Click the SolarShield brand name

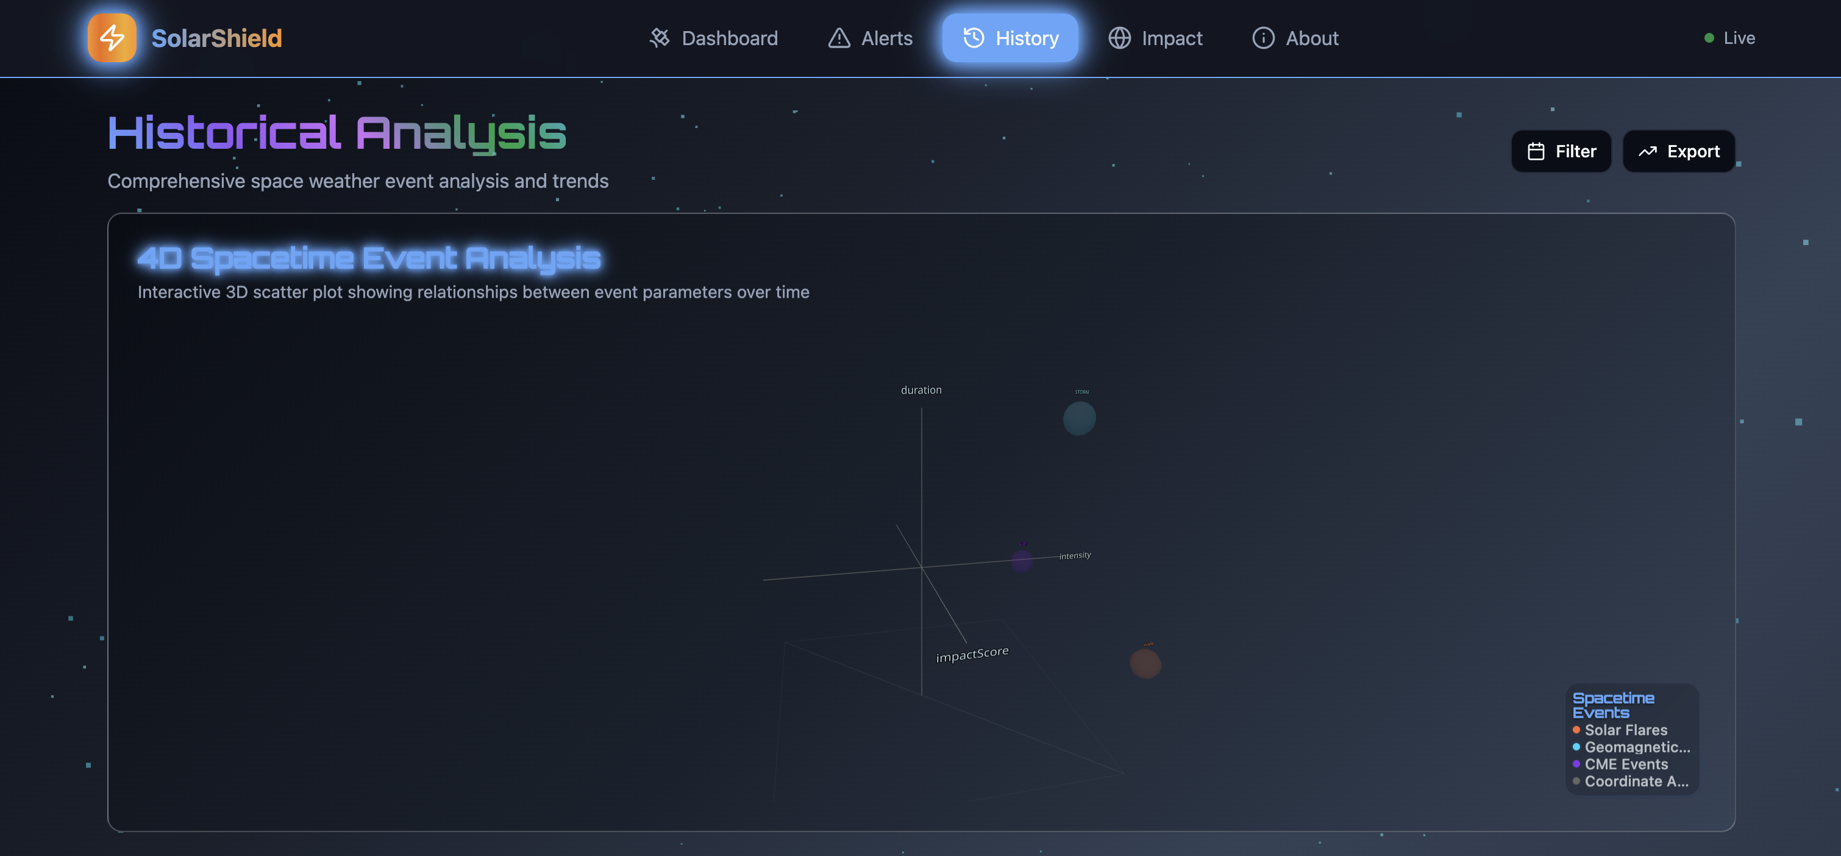point(216,38)
